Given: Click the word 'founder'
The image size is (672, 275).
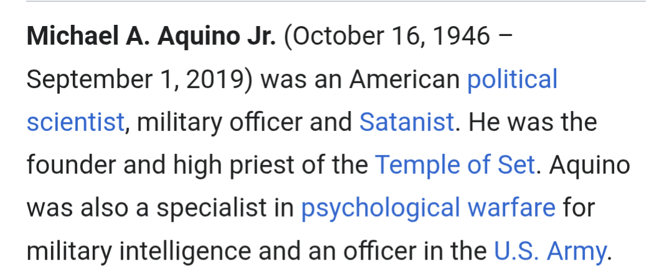Looking at the screenshot, I should click(71, 165).
